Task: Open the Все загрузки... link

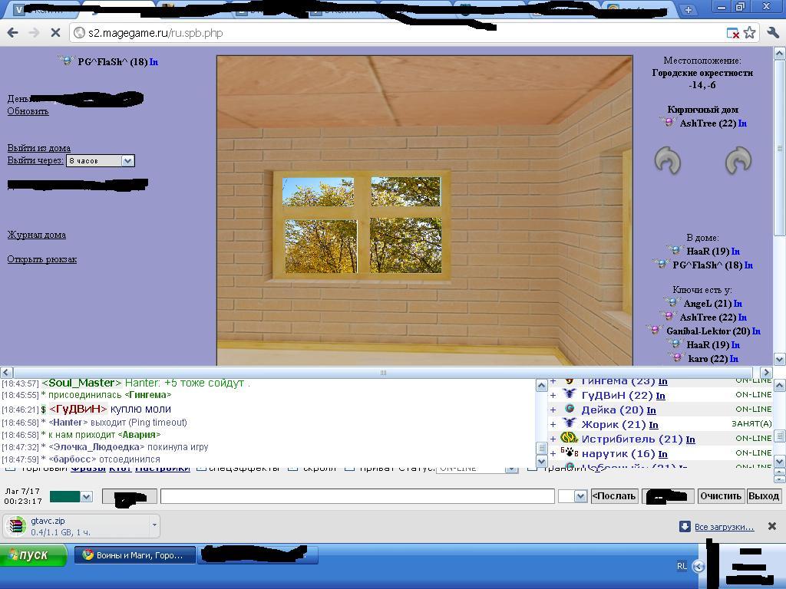Action: click(x=724, y=526)
